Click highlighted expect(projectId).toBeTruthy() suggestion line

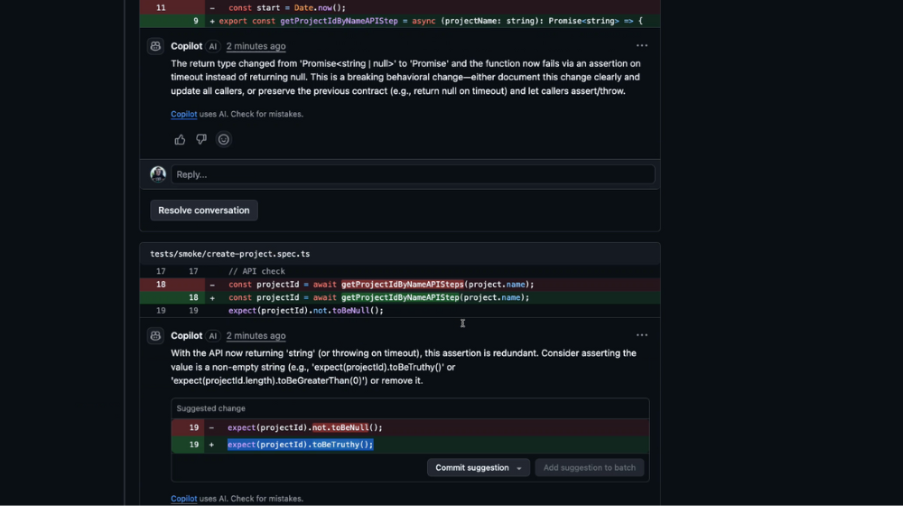pos(300,445)
